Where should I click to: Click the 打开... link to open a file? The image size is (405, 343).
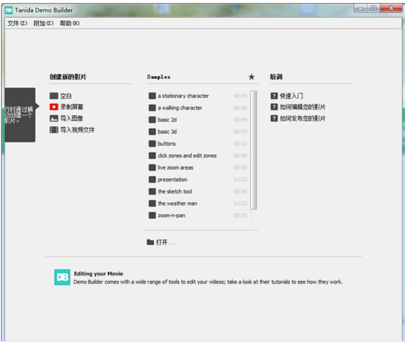pyautogui.click(x=165, y=242)
